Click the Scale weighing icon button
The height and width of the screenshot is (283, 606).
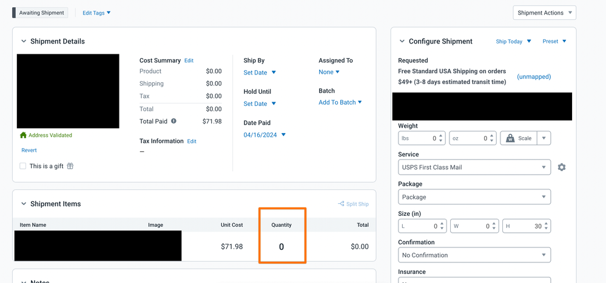pos(518,138)
